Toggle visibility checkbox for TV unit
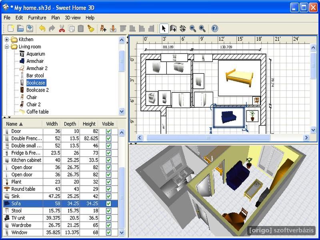This screenshot has width=320, height=240. click(x=108, y=218)
